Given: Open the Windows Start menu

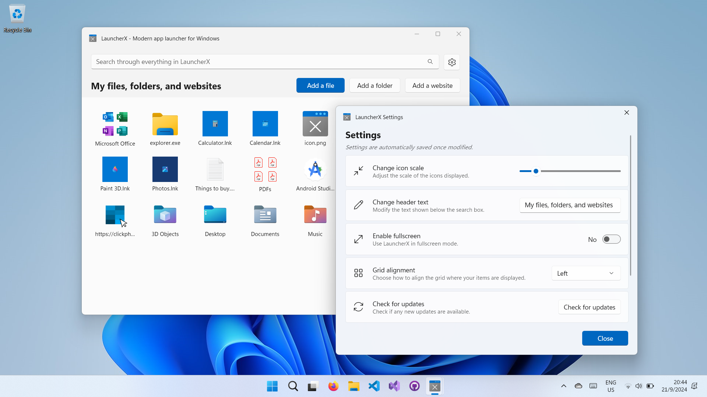Looking at the screenshot, I should [272, 386].
